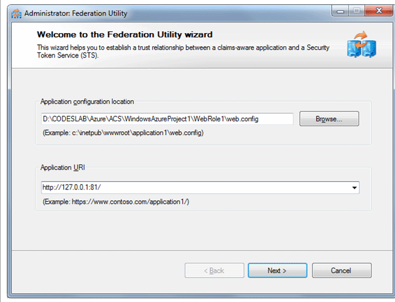This screenshot has height=302, width=395.
Task: Proceed with the Next > button
Action: pyautogui.click(x=277, y=271)
